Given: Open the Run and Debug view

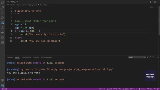Looking at the screenshot, I should 2,17.
